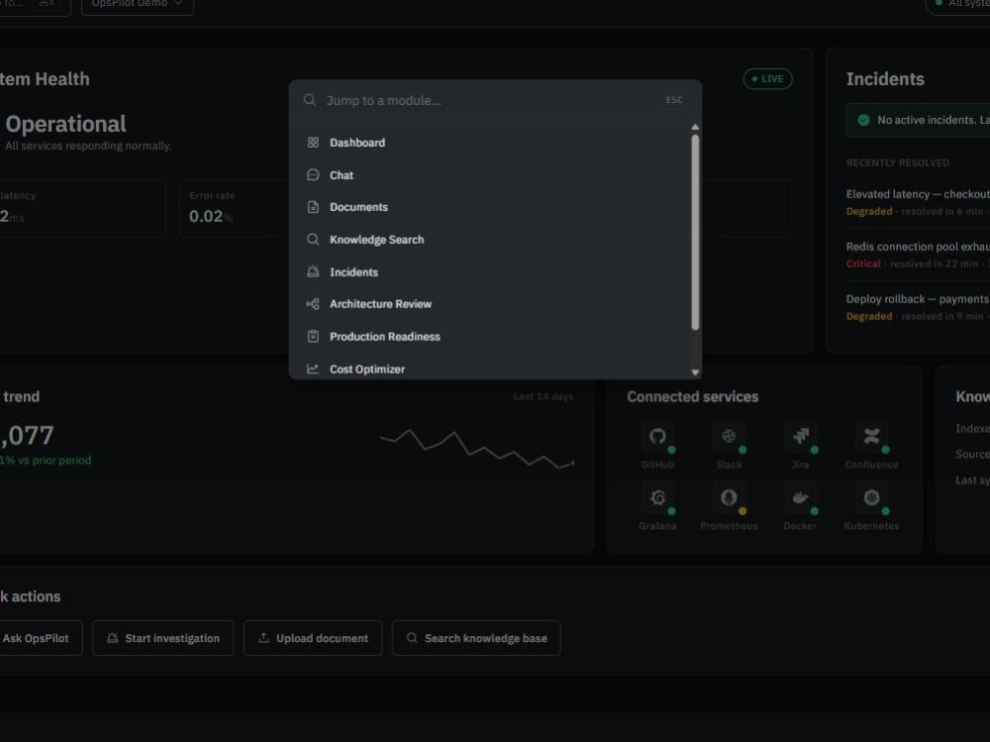Image resolution: width=990 pixels, height=742 pixels.
Task: Click the Cost Optimizer chart icon
Action: click(313, 369)
